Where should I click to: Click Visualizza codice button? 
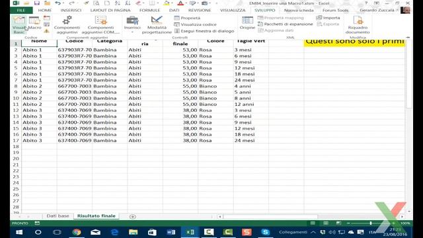coord(196,24)
